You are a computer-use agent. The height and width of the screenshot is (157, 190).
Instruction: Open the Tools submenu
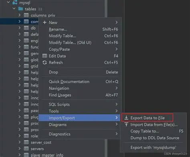click(80, 111)
